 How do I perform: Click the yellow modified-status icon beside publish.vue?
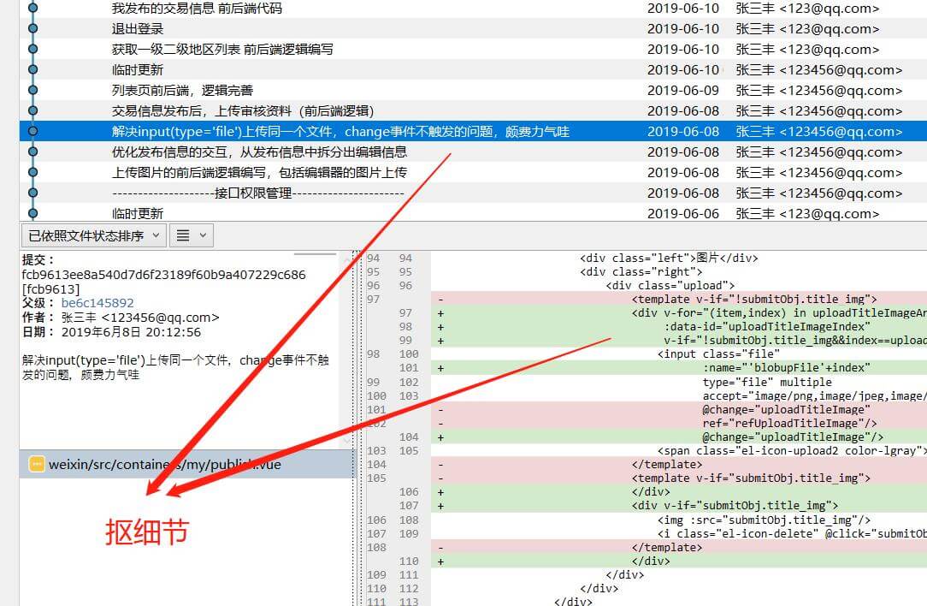click(36, 464)
